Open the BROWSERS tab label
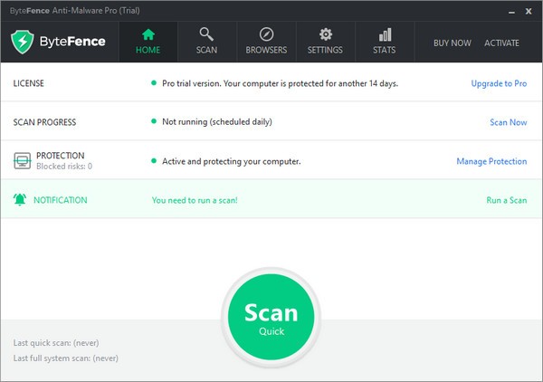 pos(266,50)
